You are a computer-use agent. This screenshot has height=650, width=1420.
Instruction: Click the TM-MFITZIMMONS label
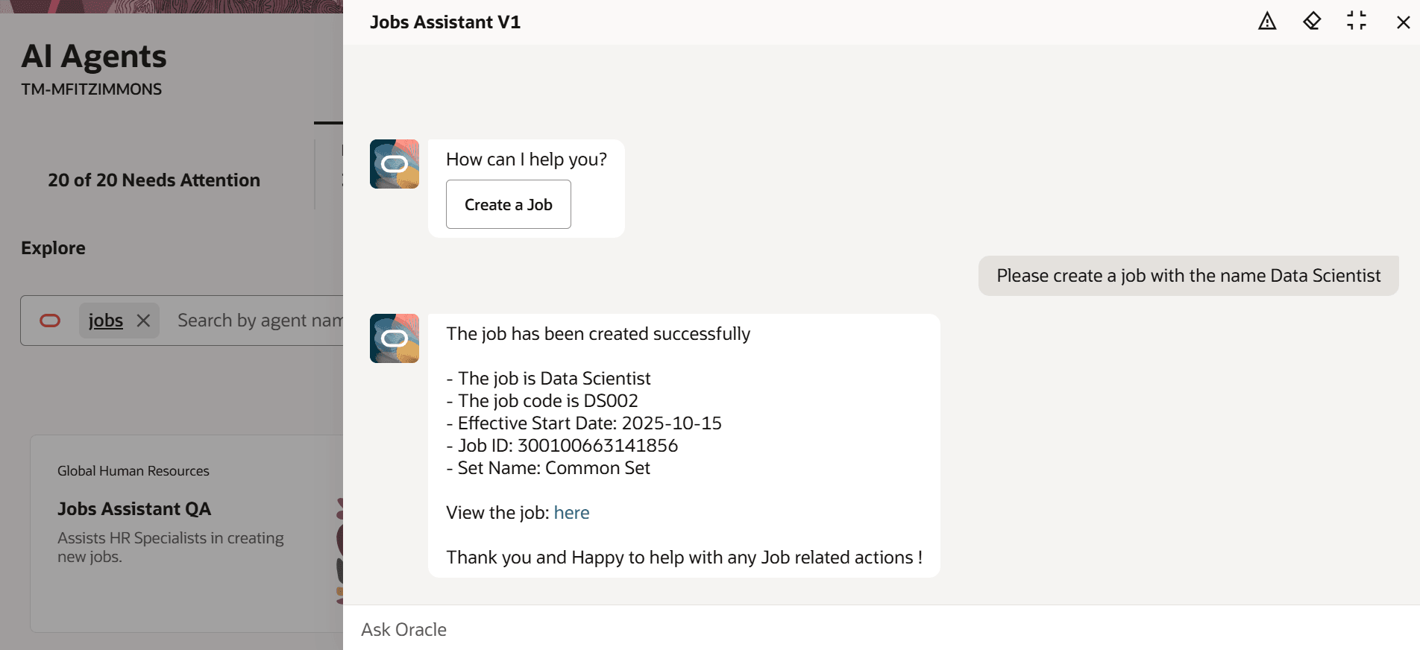tap(91, 89)
